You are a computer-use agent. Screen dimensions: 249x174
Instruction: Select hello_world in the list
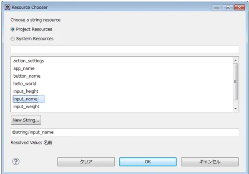(25, 84)
